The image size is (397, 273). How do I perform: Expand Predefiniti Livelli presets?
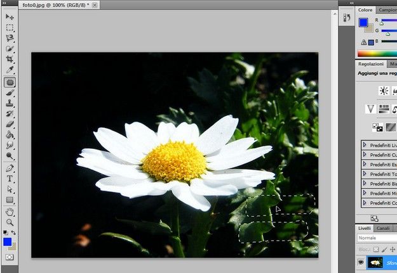[x=365, y=144]
